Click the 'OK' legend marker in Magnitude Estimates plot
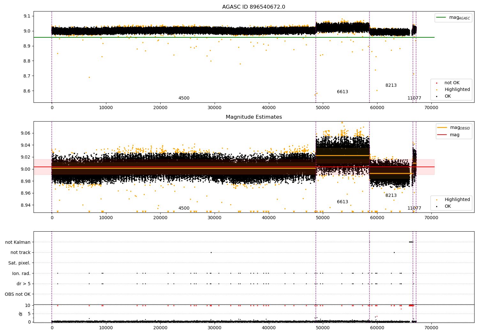The width and height of the screenshot is (479, 335). [x=437, y=206]
